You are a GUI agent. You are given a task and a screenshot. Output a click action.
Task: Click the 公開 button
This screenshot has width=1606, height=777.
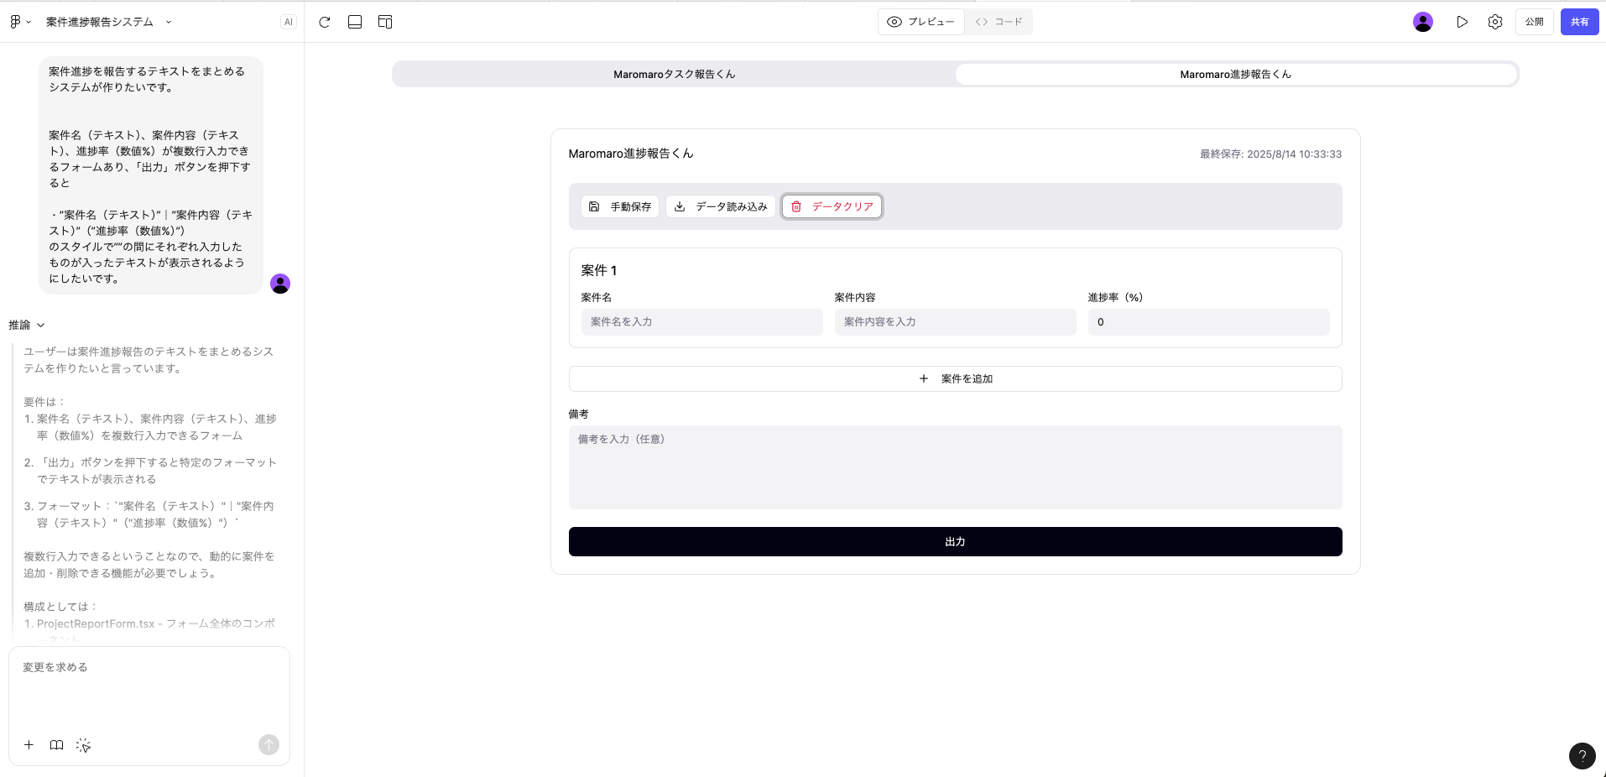click(x=1535, y=22)
